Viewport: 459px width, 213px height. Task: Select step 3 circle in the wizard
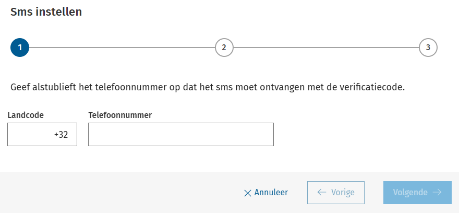click(428, 47)
